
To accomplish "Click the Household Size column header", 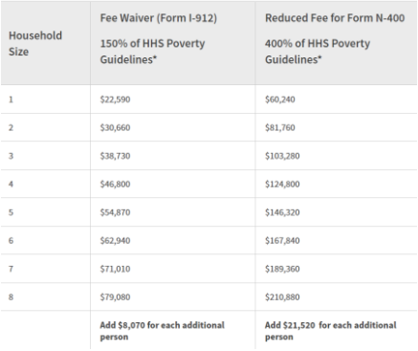I will 35,43.
